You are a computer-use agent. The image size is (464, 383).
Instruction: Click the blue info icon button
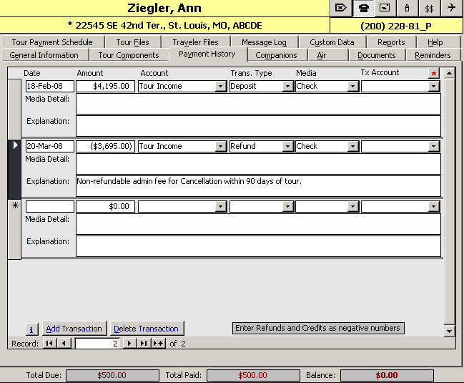[x=32, y=329]
